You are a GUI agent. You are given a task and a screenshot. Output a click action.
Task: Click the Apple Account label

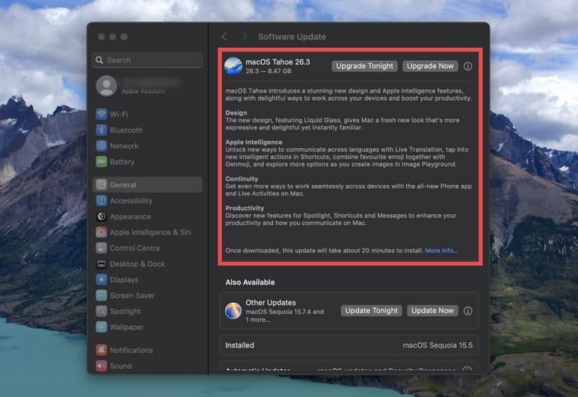click(143, 91)
